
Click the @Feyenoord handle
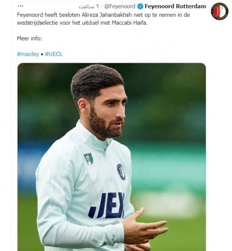(120, 7)
